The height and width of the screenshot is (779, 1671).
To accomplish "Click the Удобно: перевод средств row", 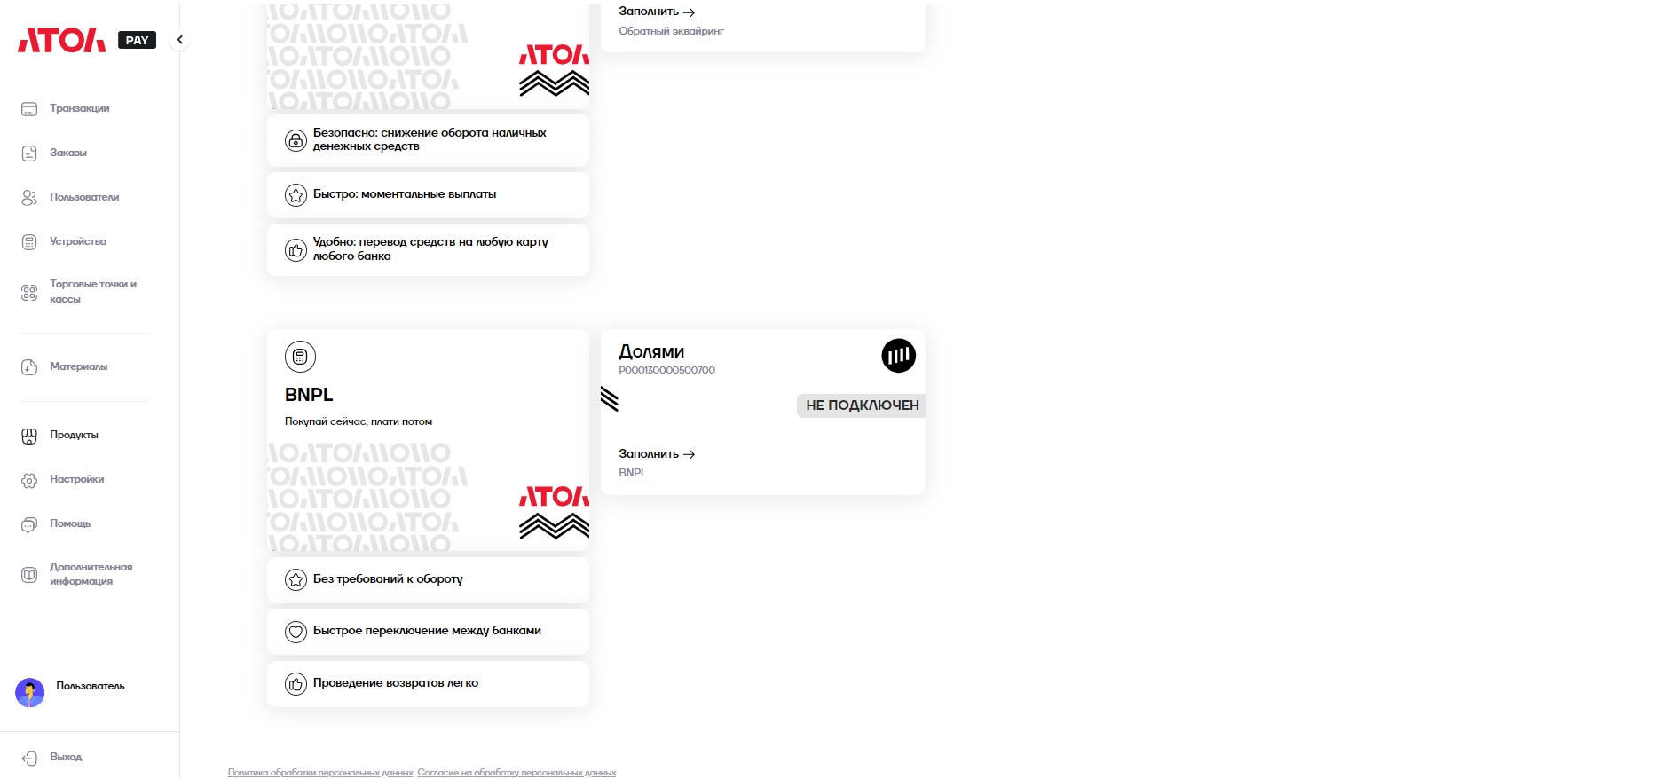I will 428,250.
